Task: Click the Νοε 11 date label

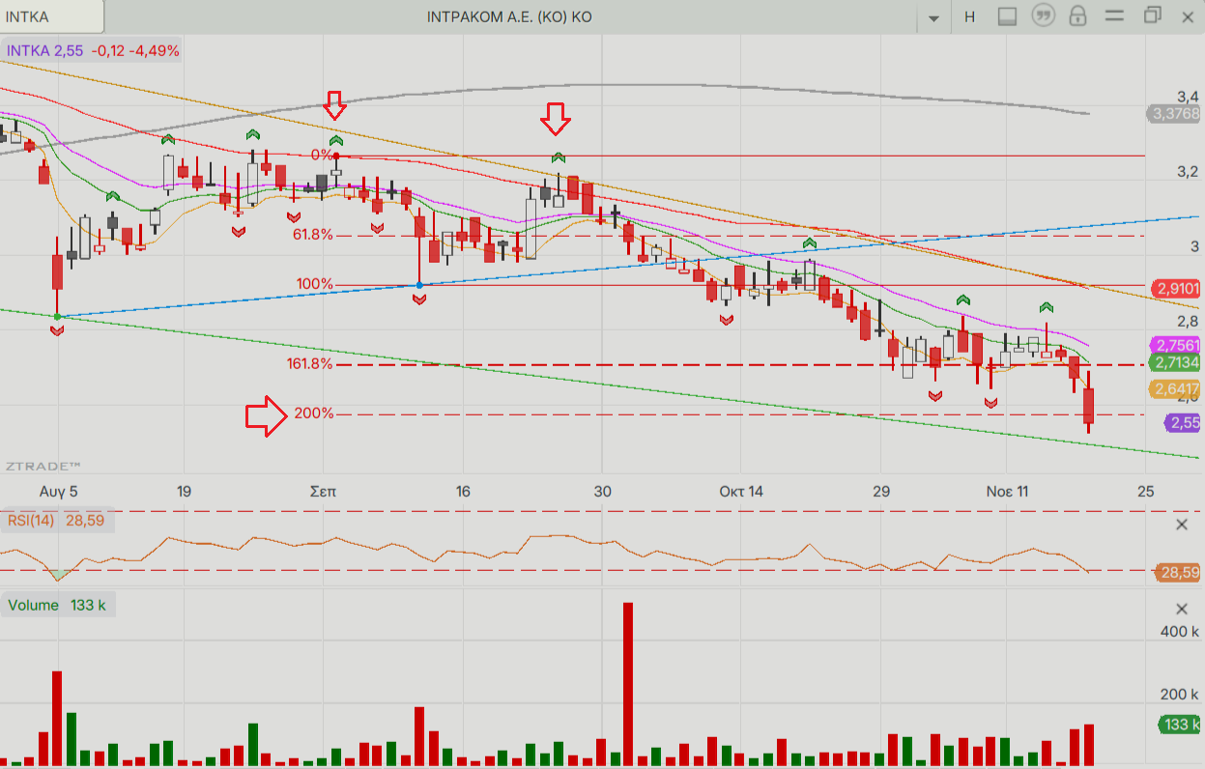Action: click(1007, 491)
